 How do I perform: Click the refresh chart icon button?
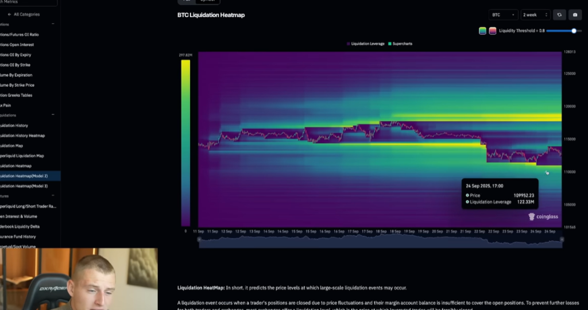[x=560, y=15]
